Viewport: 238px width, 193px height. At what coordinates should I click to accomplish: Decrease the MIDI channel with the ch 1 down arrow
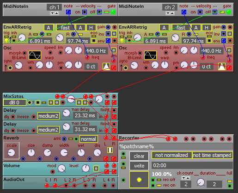coord(53,13)
